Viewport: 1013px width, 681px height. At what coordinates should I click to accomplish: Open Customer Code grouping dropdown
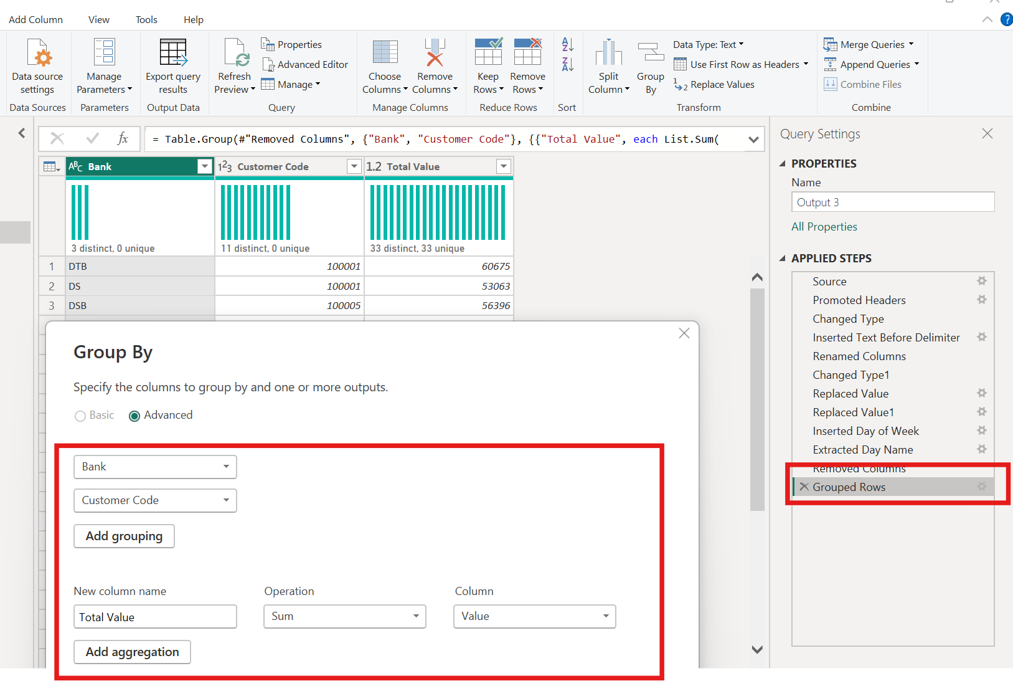(x=155, y=500)
